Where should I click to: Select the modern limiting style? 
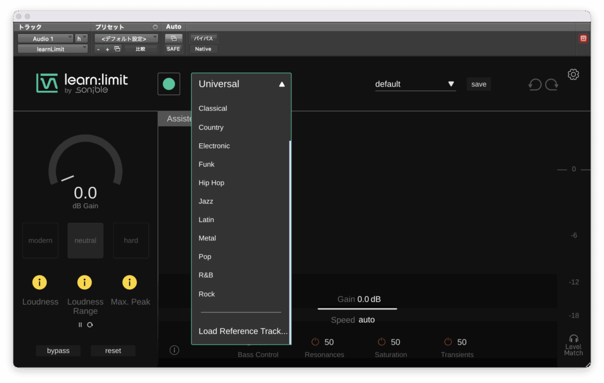pyautogui.click(x=40, y=240)
